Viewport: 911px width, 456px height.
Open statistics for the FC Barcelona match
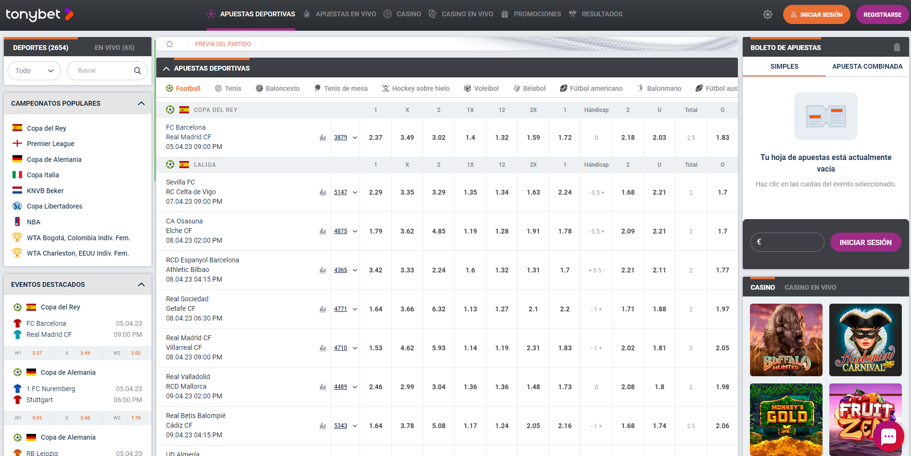click(x=323, y=137)
